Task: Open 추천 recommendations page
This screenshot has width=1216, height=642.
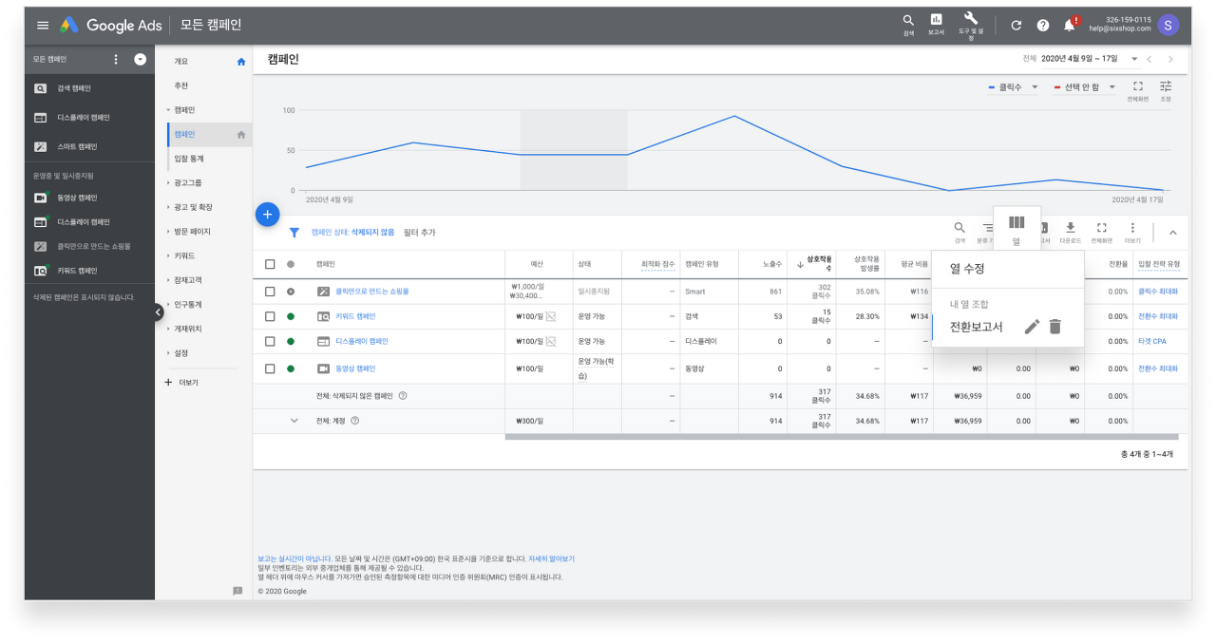Action: 181,85
